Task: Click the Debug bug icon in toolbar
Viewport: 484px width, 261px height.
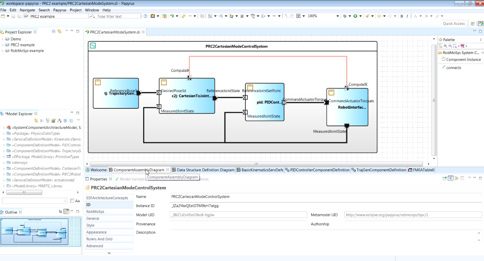Action: 345,16
